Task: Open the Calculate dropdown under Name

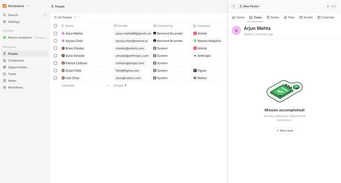Action: tap(85, 85)
